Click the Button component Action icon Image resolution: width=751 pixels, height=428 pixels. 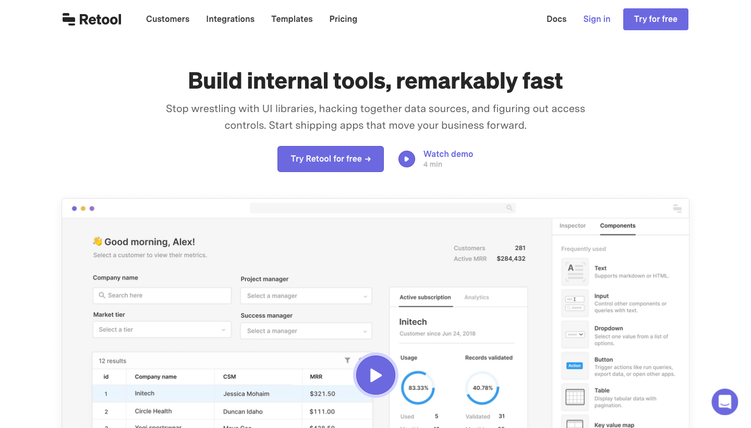pos(575,365)
